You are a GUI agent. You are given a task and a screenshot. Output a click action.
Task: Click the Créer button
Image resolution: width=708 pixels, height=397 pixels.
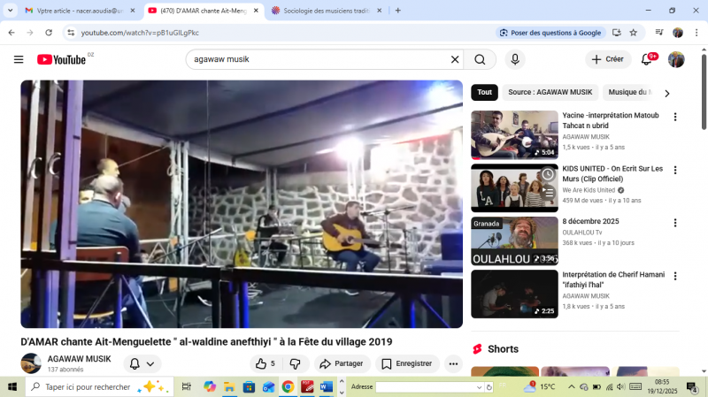tap(608, 59)
